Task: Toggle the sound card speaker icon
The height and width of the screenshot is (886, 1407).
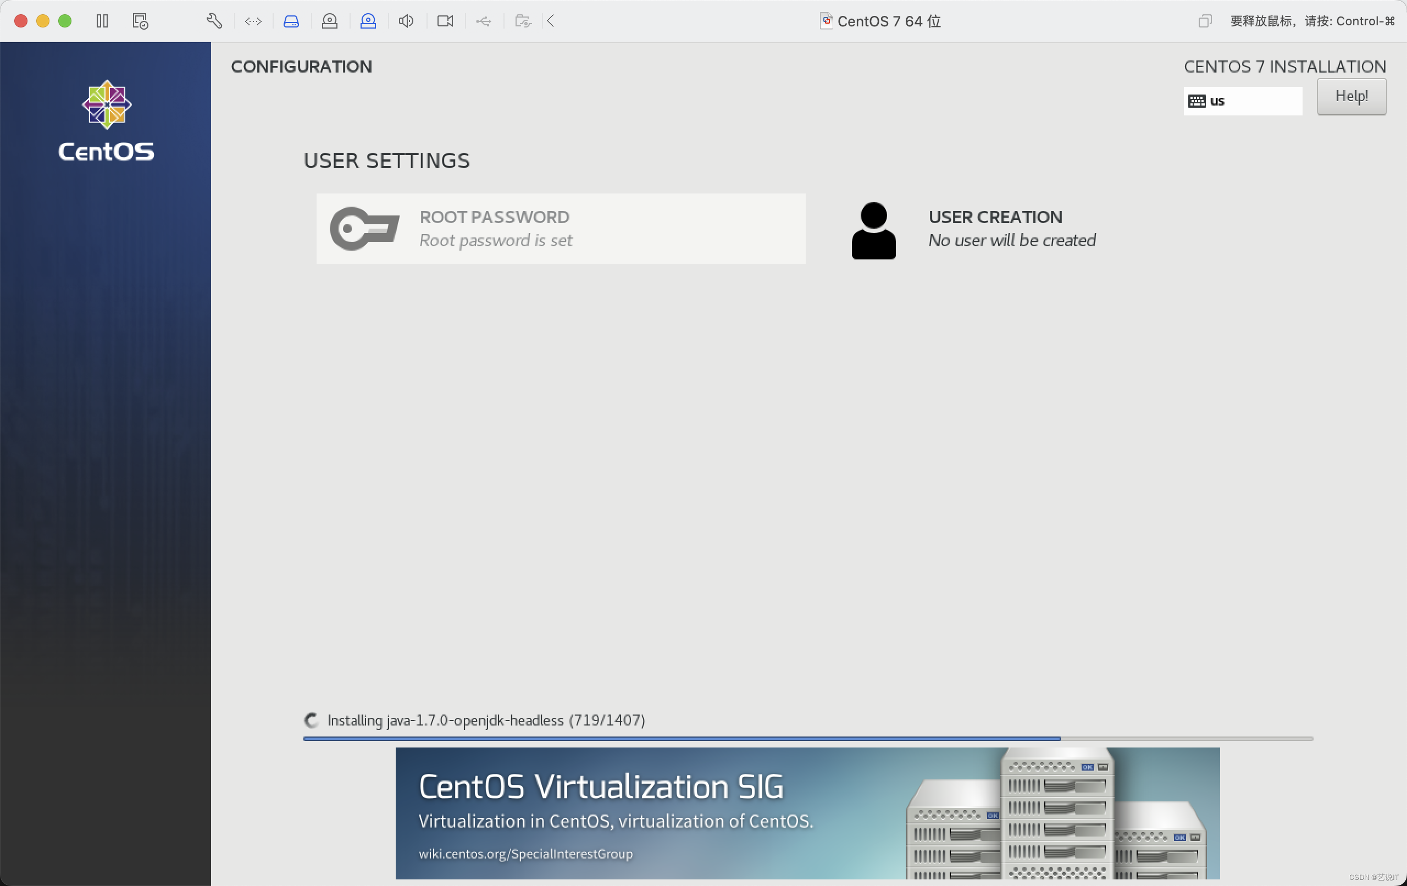Action: click(x=406, y=21)
